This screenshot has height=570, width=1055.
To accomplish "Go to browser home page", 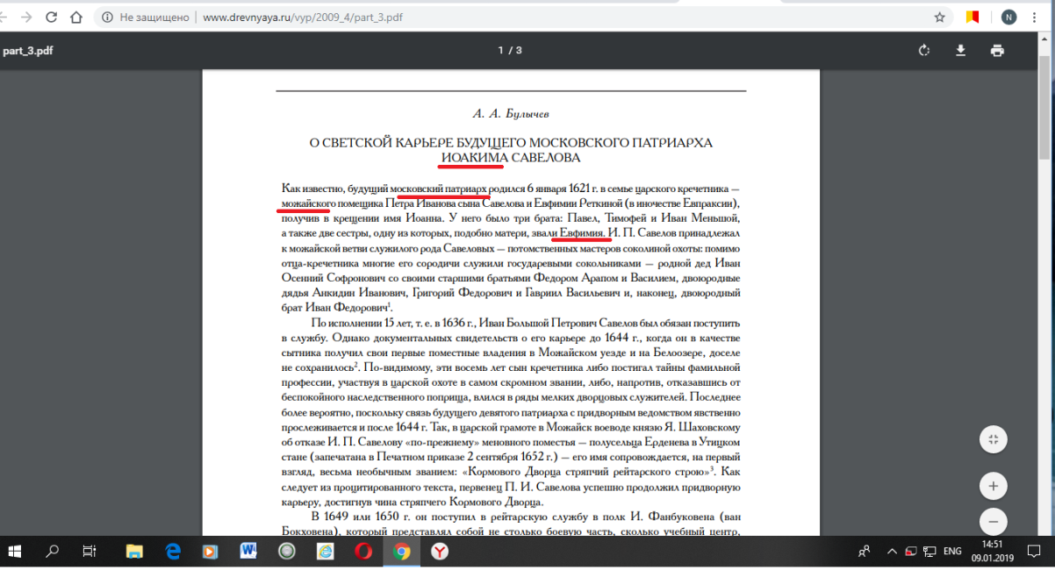I will point(76,17).
